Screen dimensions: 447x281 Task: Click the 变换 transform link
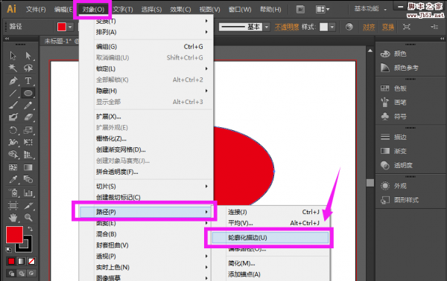(388, 27)
